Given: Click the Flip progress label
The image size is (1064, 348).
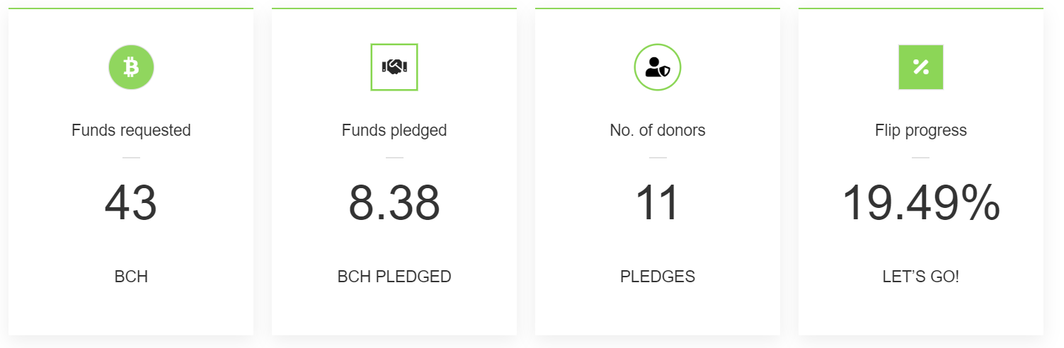Looking at the screenshot, I should 920,130.
